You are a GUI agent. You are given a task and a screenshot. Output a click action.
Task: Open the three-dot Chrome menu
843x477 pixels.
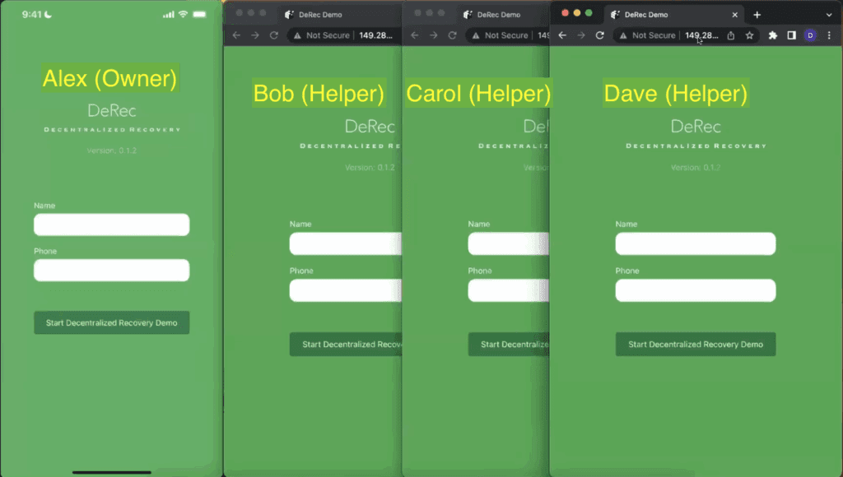[x=829, y=35]
